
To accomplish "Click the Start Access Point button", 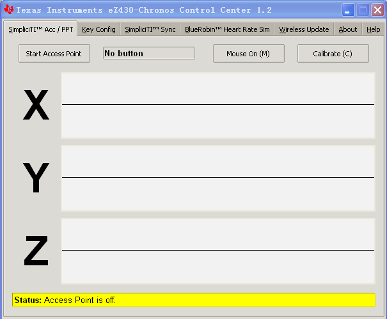I will tap(54, 54).
